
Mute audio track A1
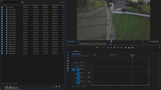[x=84, y=73]
